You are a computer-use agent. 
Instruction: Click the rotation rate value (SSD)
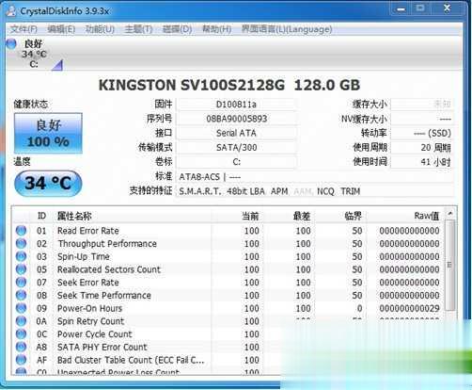click(x=422, y=133)
